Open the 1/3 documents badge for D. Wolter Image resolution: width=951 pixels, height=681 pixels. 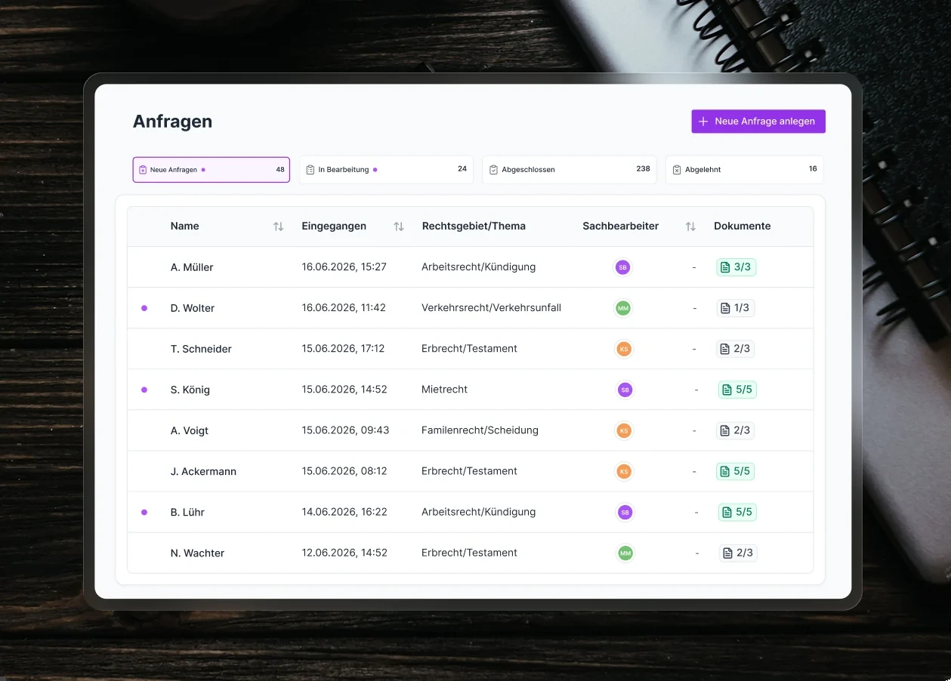[x=735, y=308]
